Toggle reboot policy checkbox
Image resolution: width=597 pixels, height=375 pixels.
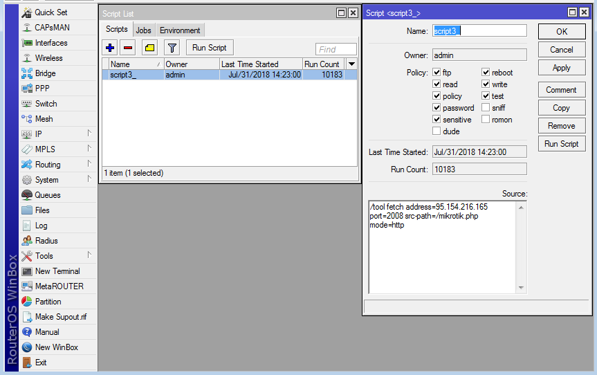pos(486,73)
